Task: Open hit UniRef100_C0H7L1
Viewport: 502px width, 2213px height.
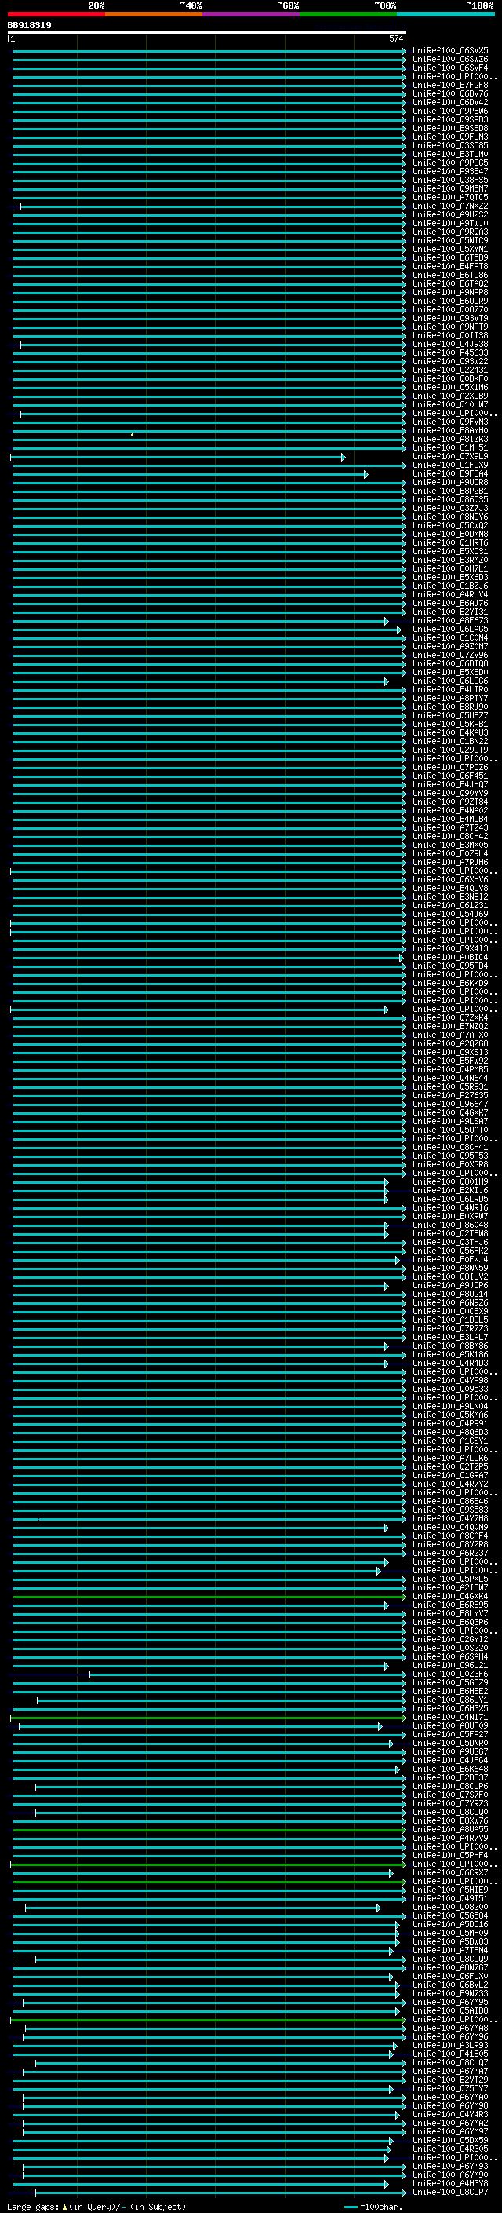Action: click(449, 568)
